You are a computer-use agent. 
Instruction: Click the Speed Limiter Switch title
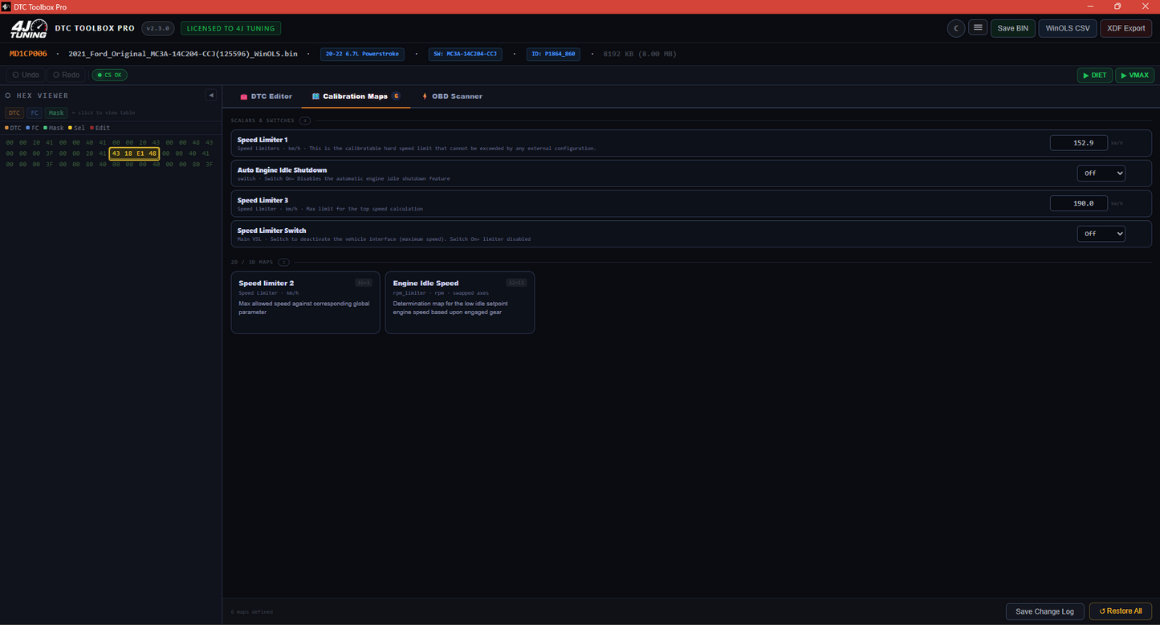(271, 231)
